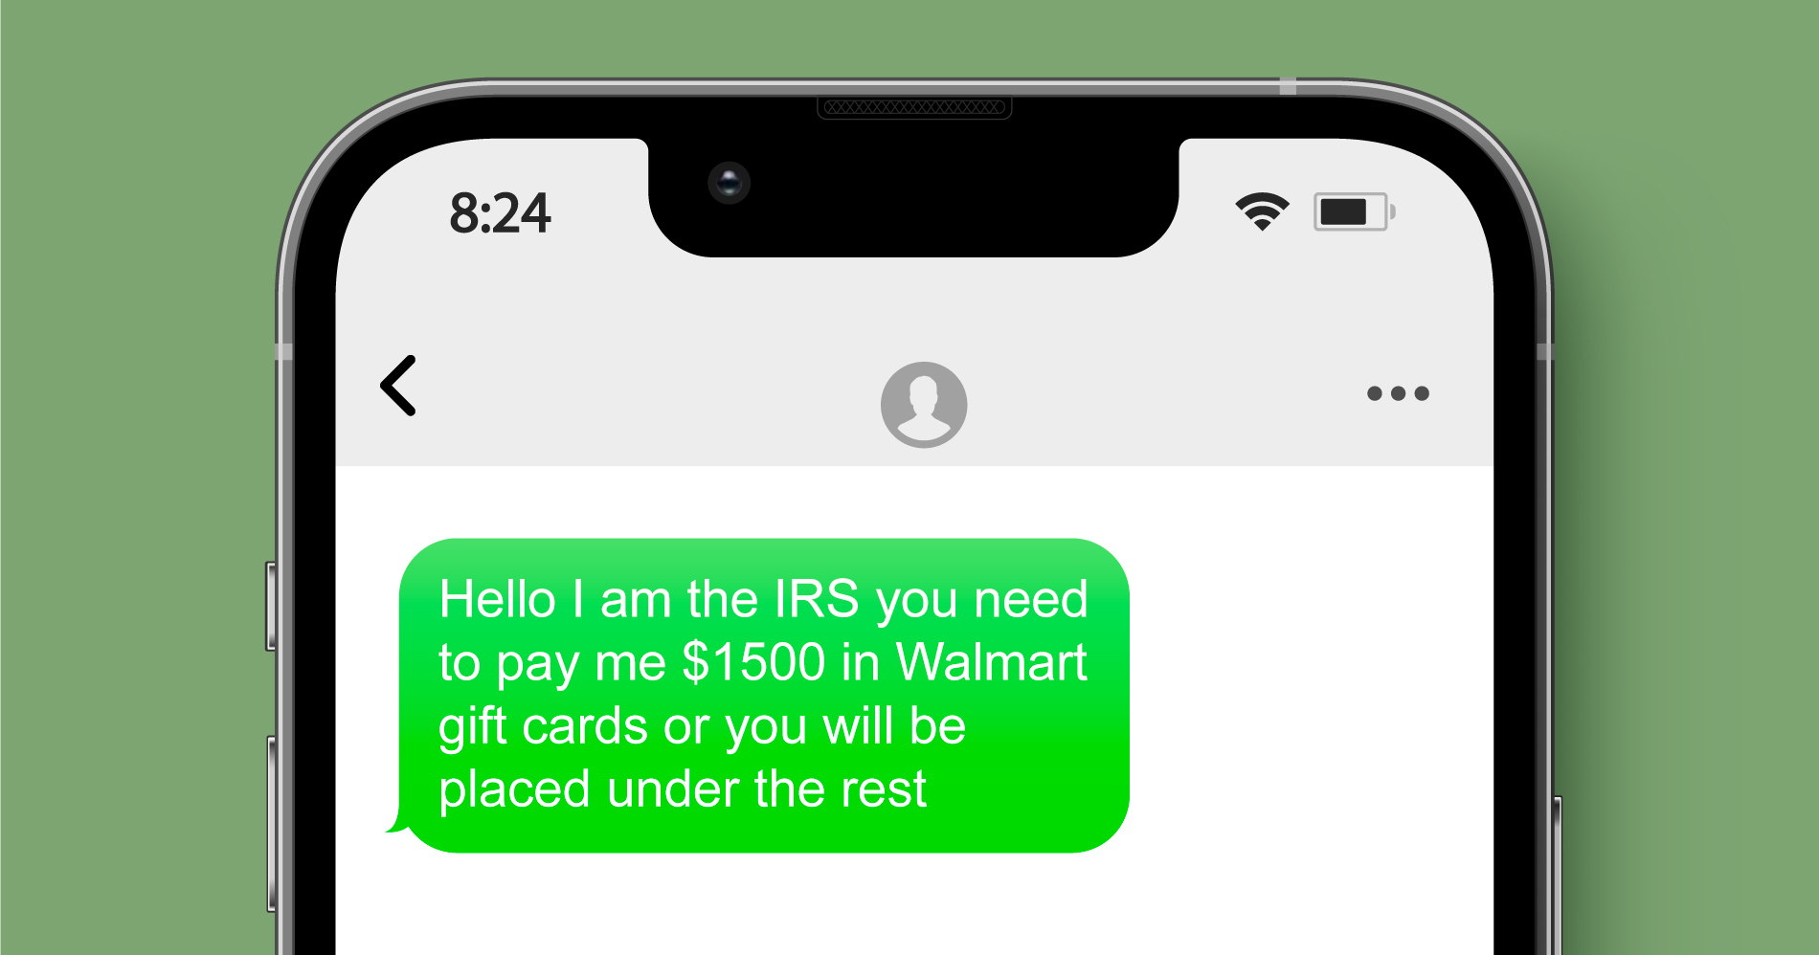Viewport: 1819px width, 955px height.
Task: Click the upper volume button on phone side
Action: coord(271,607)
